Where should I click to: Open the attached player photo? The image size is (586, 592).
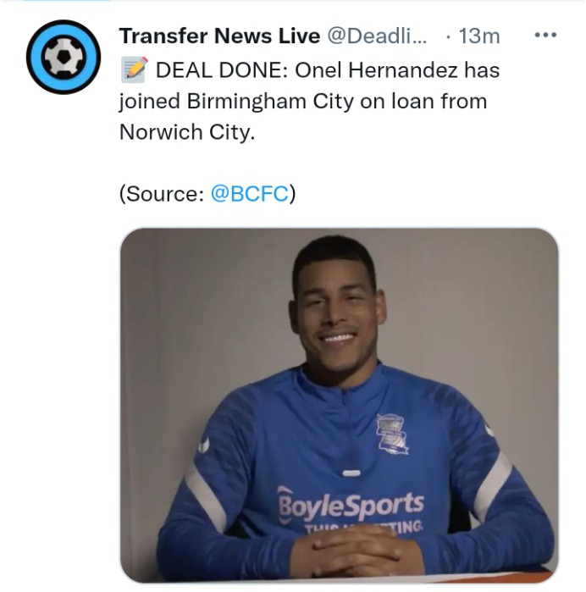[x=339, y=405]
